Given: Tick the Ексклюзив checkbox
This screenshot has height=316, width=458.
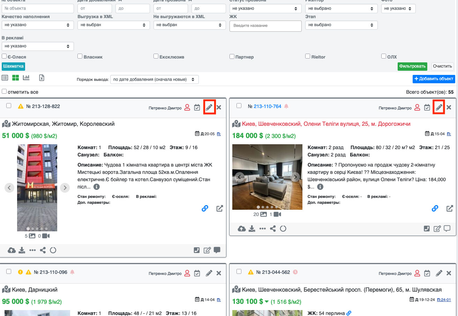Looking at the screenshot, I should (x=156, y=56).
